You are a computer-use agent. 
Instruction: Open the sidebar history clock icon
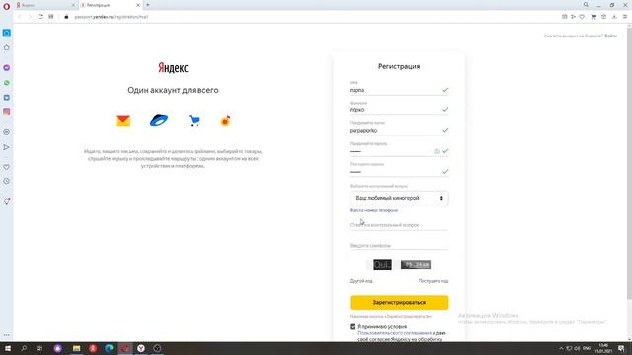tap(7, 181)
